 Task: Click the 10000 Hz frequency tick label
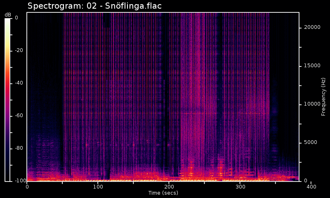[x=312, y=104]
